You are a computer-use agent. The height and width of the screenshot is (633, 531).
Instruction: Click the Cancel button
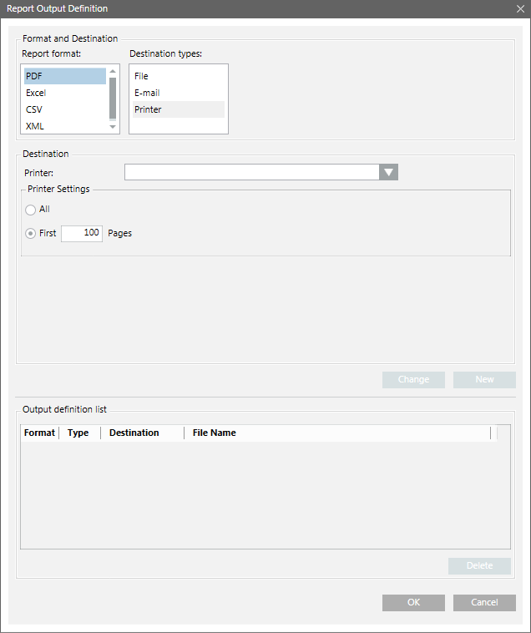(x=484, y=602)
